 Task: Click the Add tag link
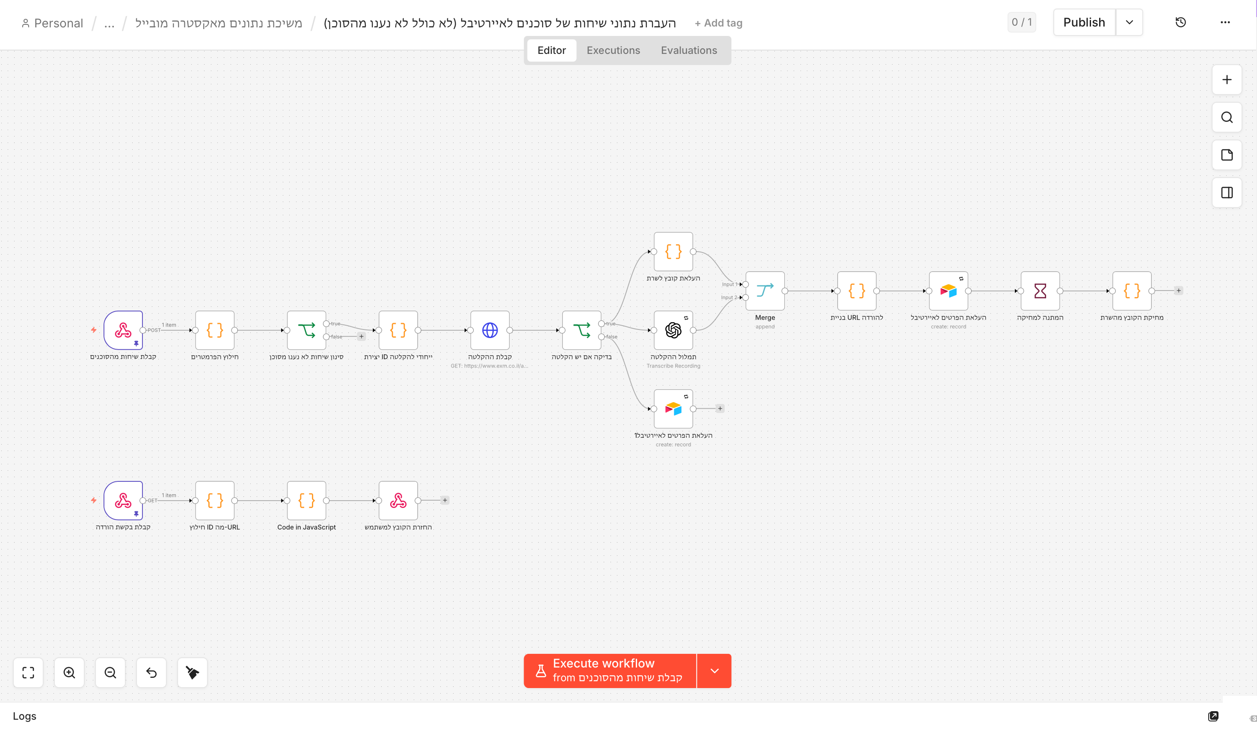point(718,23)
